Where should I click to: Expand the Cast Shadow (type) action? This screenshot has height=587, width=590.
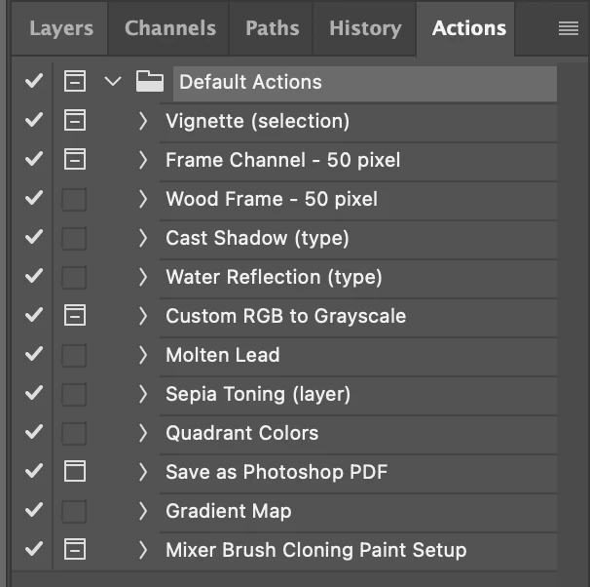(x=143, y=238)
